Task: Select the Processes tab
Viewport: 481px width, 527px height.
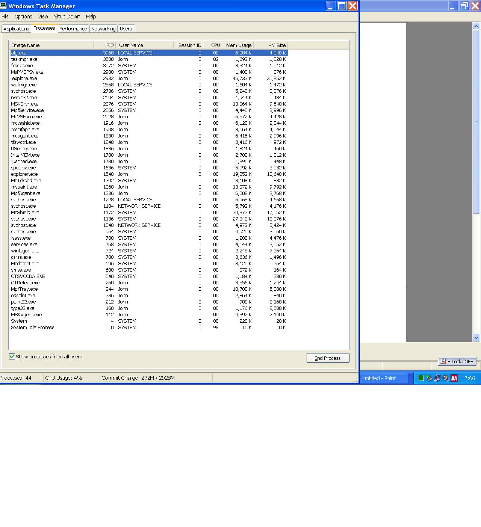Action: [x=44, y=28]
